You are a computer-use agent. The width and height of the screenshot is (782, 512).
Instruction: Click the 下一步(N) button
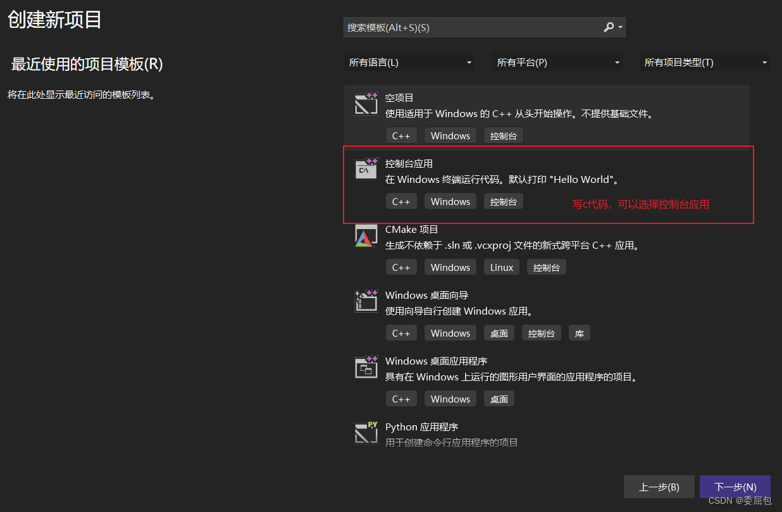coord(735,487)
